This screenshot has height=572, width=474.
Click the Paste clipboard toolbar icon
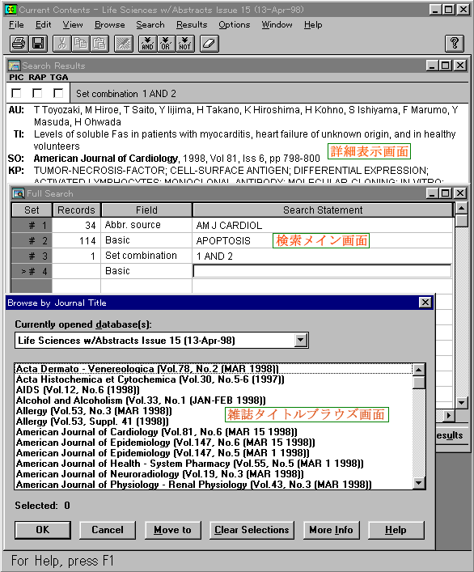point(99,44)
